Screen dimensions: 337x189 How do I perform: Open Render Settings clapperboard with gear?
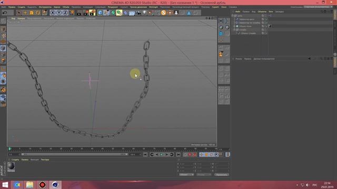92,13
